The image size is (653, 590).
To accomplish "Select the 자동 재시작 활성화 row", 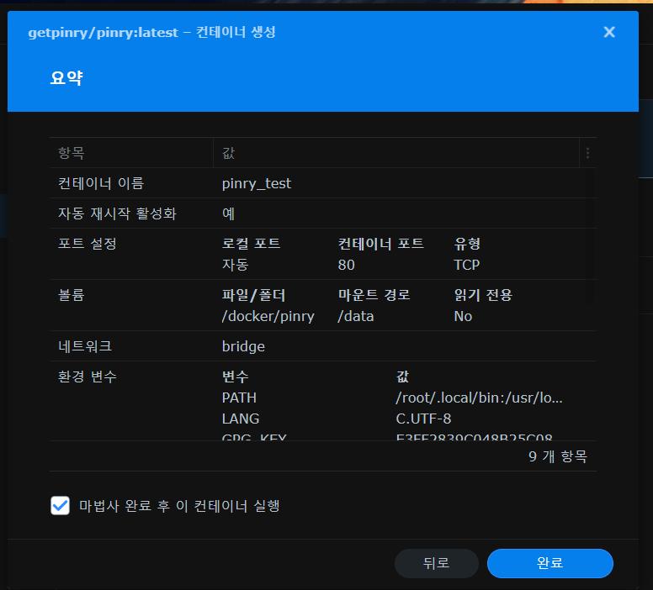I will (x=117, y=213).
